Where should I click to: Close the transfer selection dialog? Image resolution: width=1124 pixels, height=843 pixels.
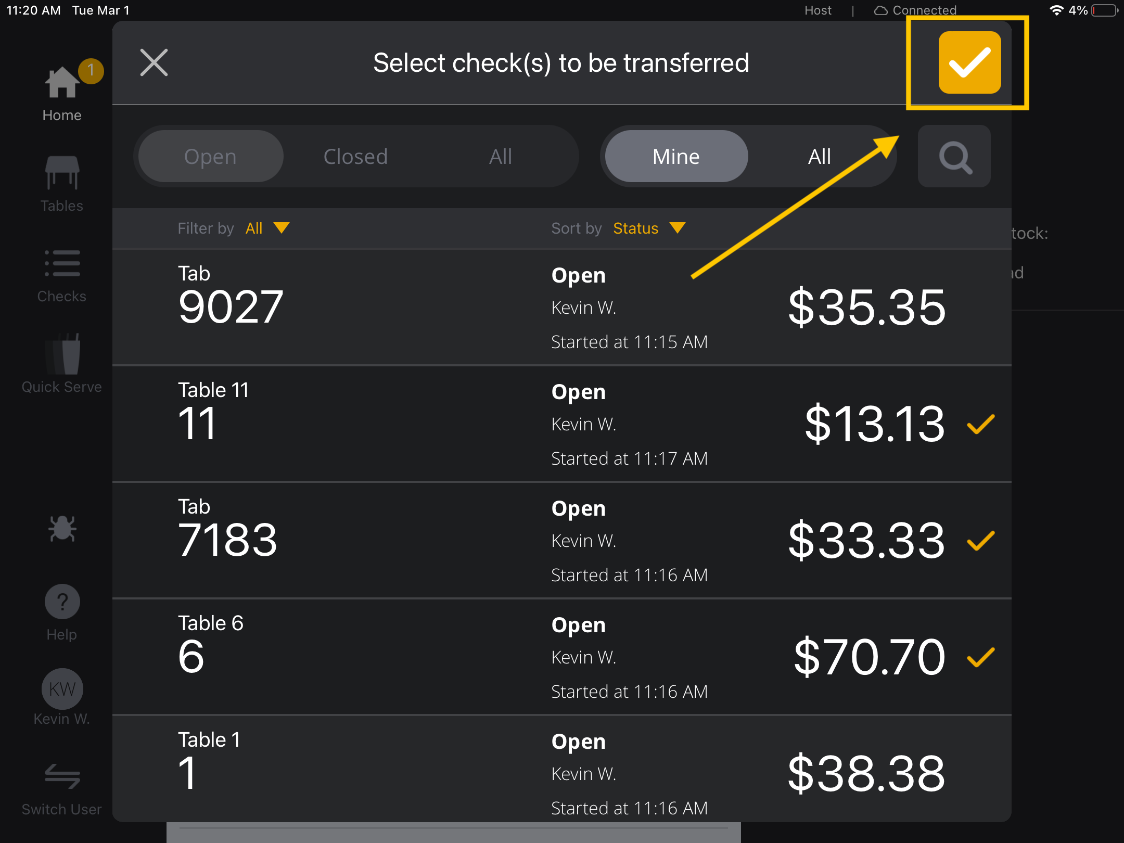(x=154, y=62)
